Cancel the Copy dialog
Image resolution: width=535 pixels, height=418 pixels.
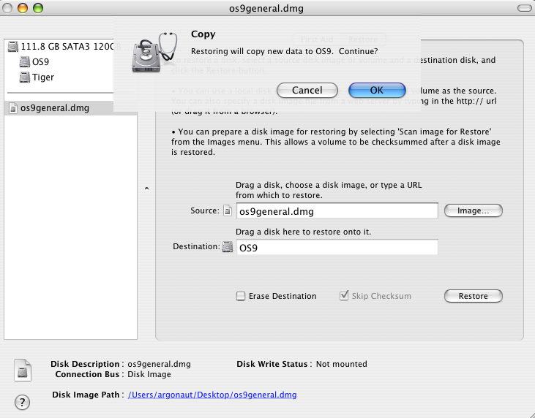[x=307, y=91]
